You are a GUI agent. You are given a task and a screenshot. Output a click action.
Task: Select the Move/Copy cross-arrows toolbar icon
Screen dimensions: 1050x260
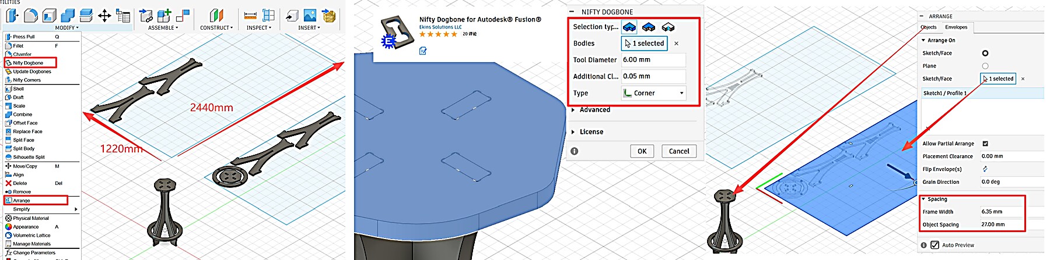click(104, 16)
